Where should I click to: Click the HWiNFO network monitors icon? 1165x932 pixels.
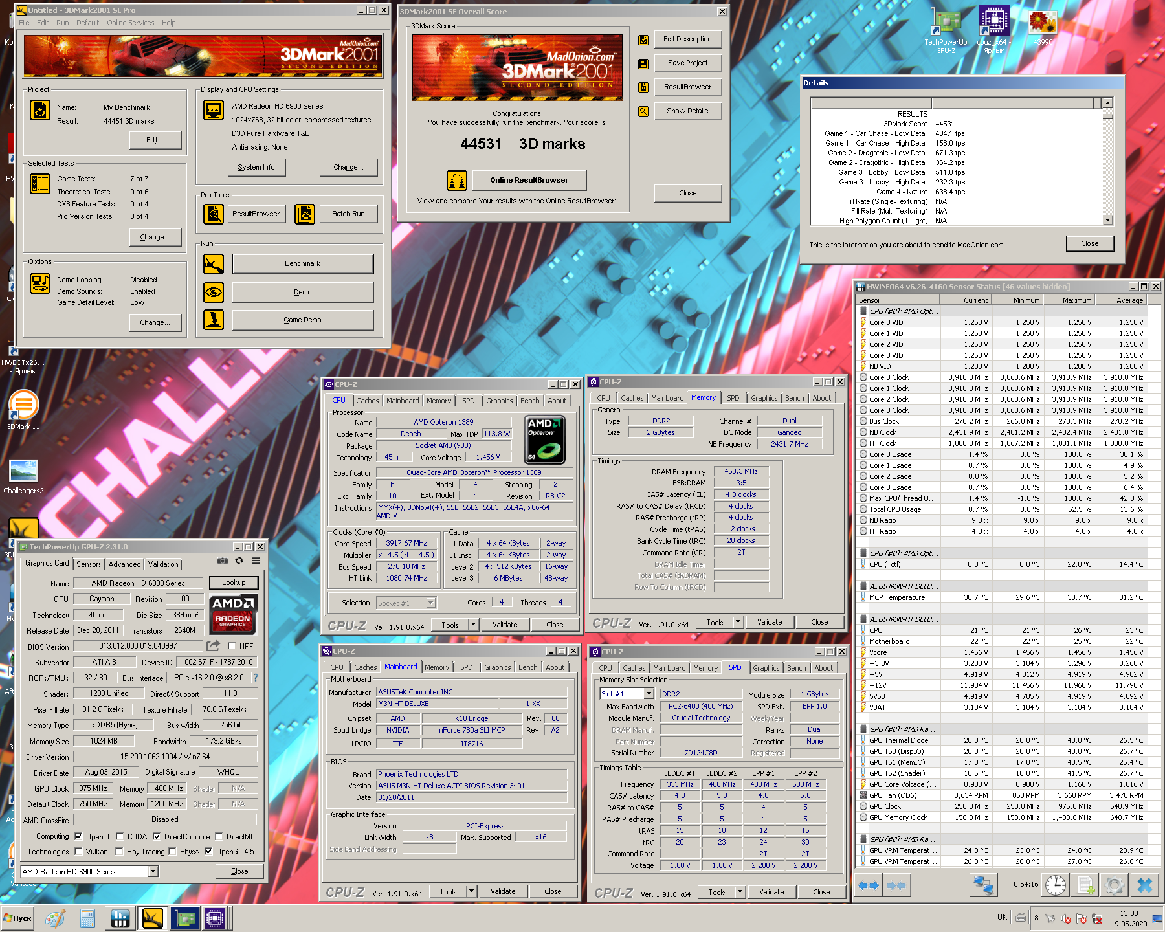[984, 885]
